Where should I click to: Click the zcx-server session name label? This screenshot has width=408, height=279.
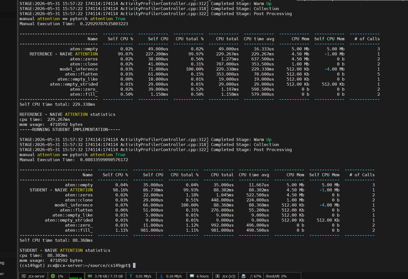[36, 276]
